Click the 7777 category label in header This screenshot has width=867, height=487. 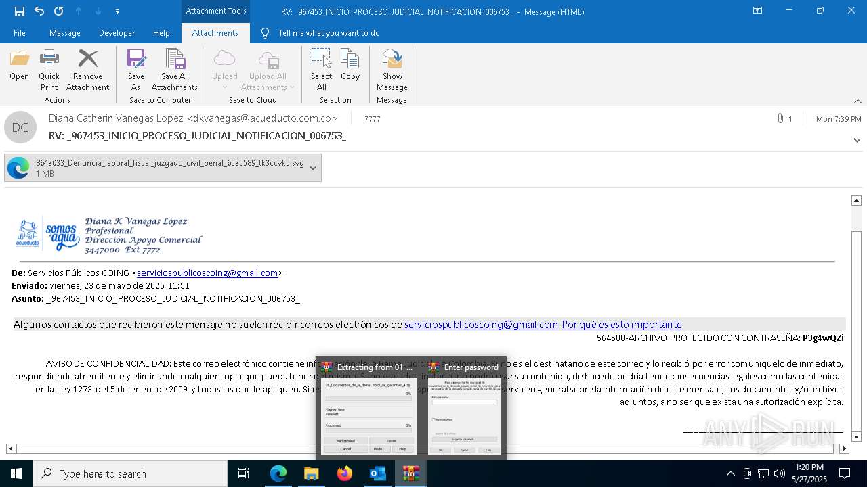pos(372,118)
